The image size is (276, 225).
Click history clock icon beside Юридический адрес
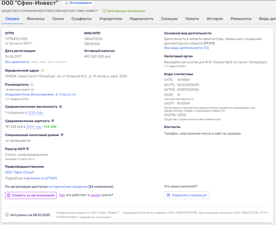(x=42, y=70)
